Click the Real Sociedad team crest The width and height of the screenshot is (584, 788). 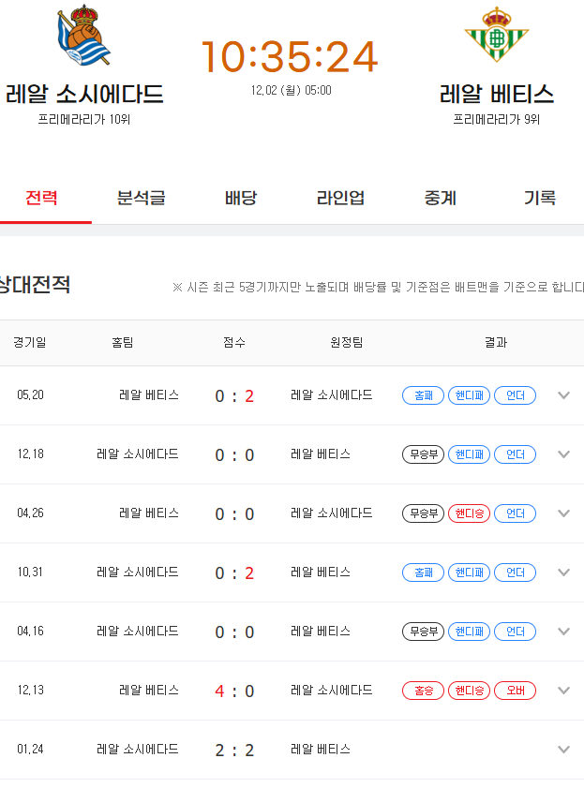click(84, 35)
